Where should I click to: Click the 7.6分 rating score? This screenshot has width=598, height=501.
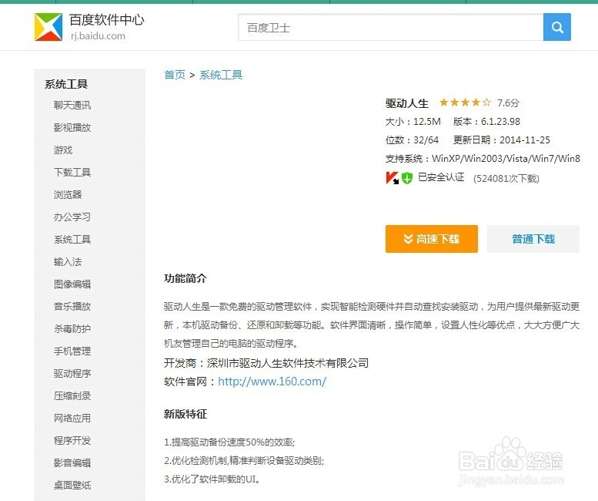tap(508, 103)
